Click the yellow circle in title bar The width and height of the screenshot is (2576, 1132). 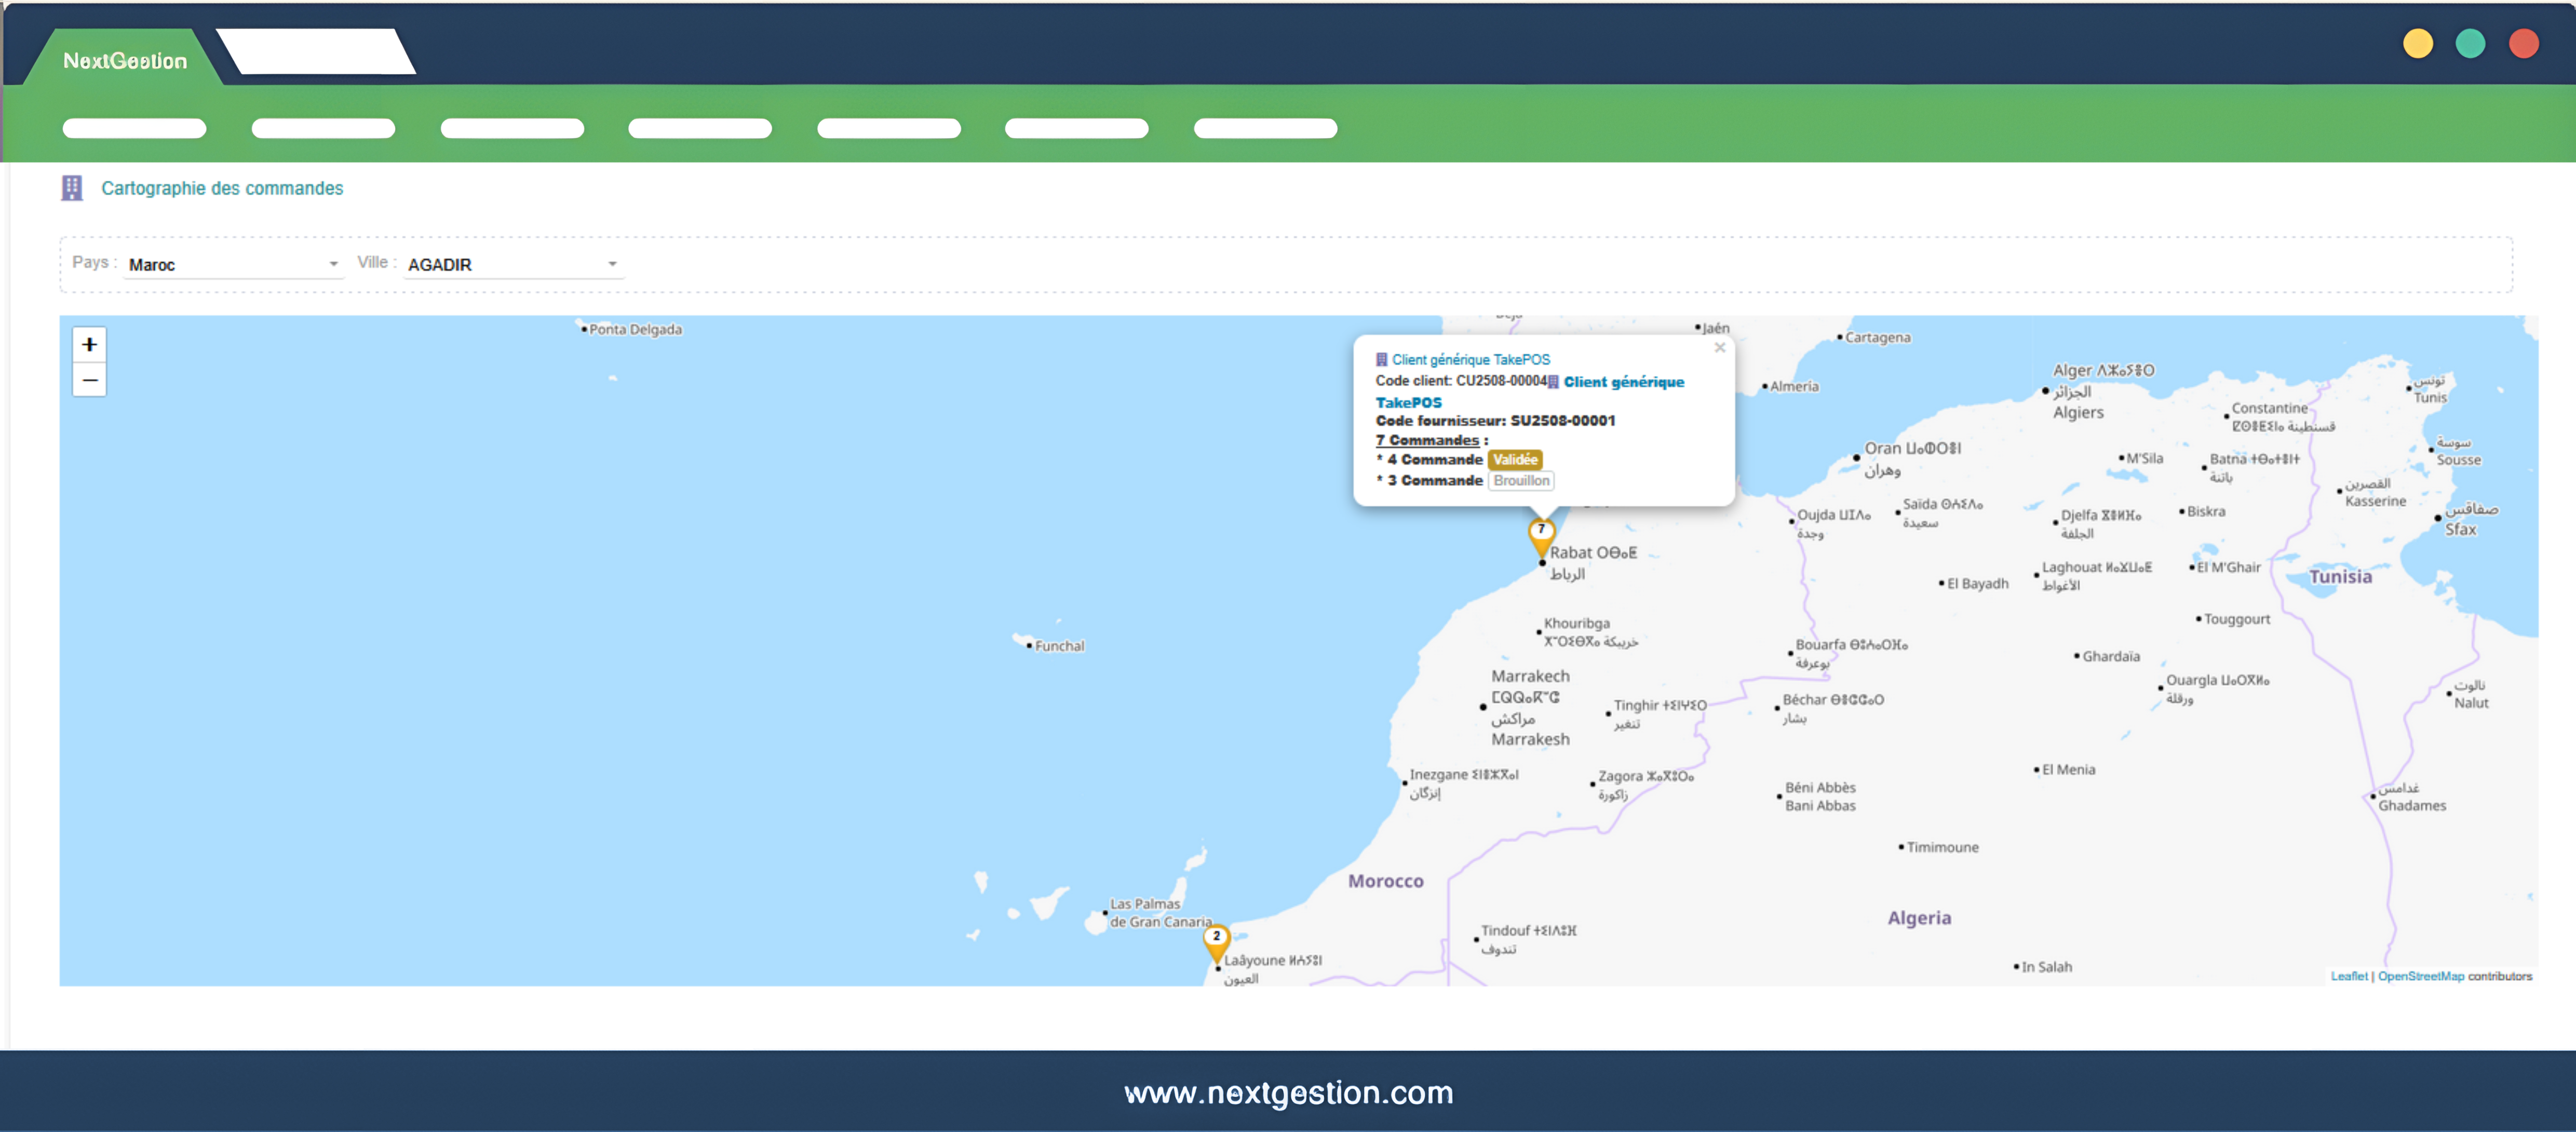[x=2417, y=44]
